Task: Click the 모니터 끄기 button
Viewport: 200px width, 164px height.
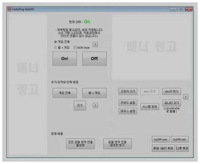Action: pyautogui.click(x=171, y=103)
